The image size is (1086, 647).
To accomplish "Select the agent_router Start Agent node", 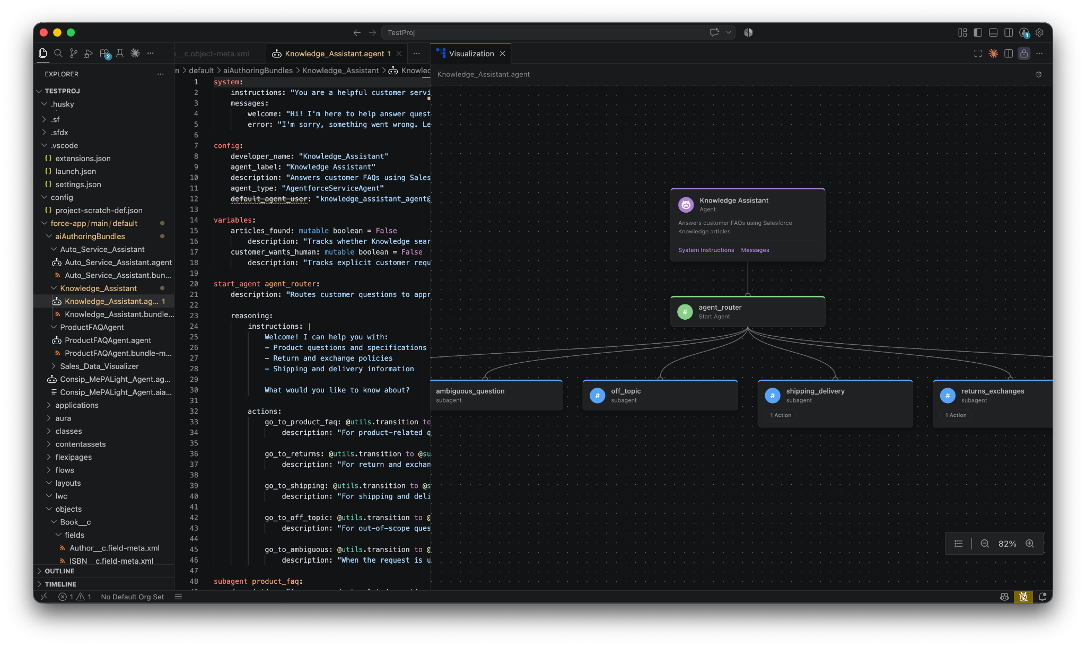I will click(x=748, y=312).
